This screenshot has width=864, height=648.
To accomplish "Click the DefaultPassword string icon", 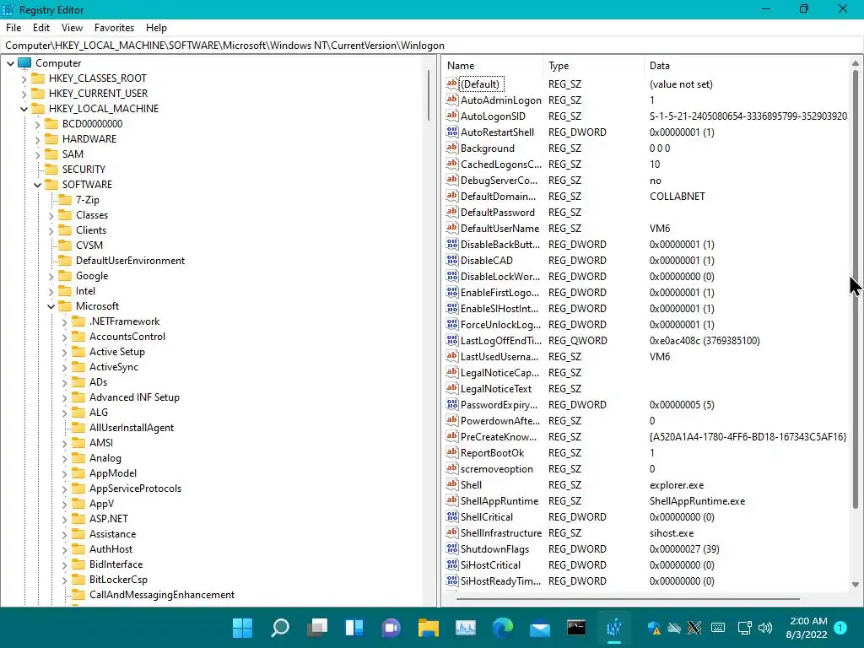I will point(452,212).
